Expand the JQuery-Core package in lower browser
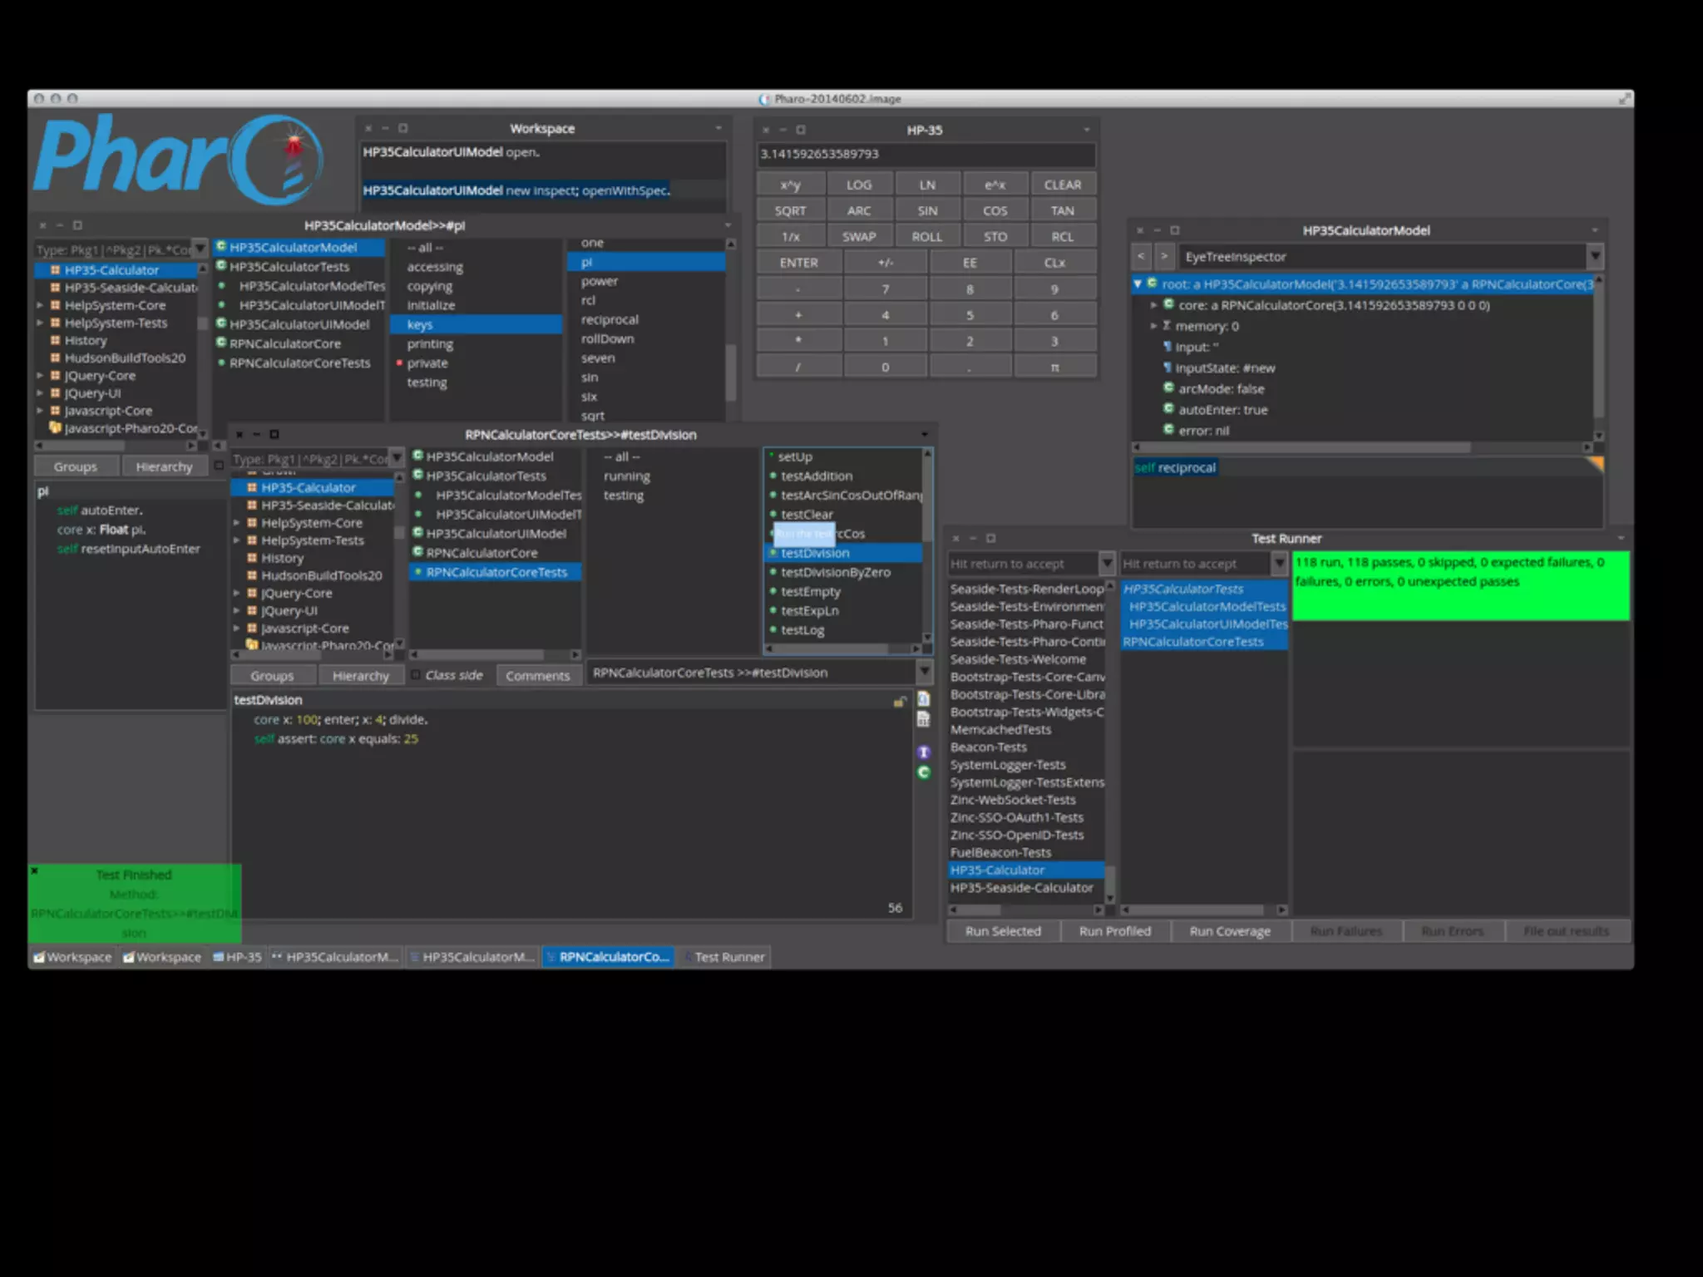Image resolution: width=1703 pixels, height=1277 pixels. [x=237, y=593]
